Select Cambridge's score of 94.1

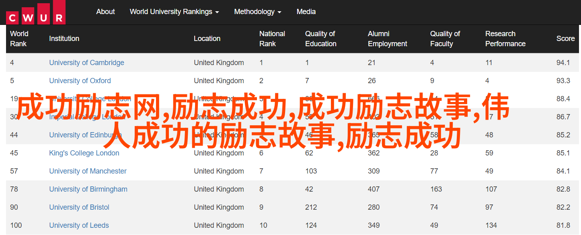tap(563, 63)
